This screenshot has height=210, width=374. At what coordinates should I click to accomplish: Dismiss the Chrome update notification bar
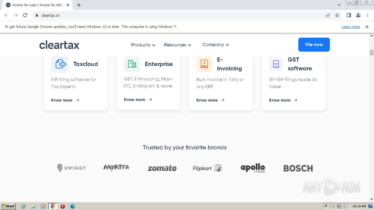[x=367, y=27]
